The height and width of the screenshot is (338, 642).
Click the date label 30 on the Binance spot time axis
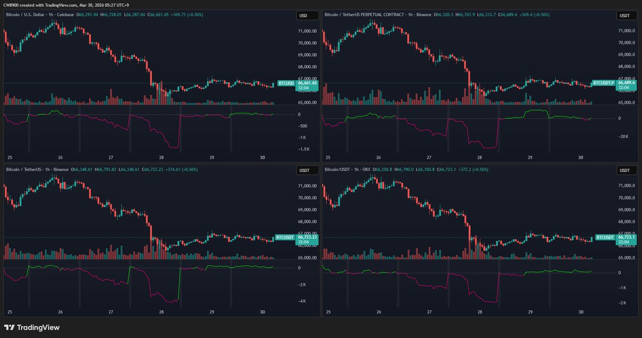[x=263, y=312]
